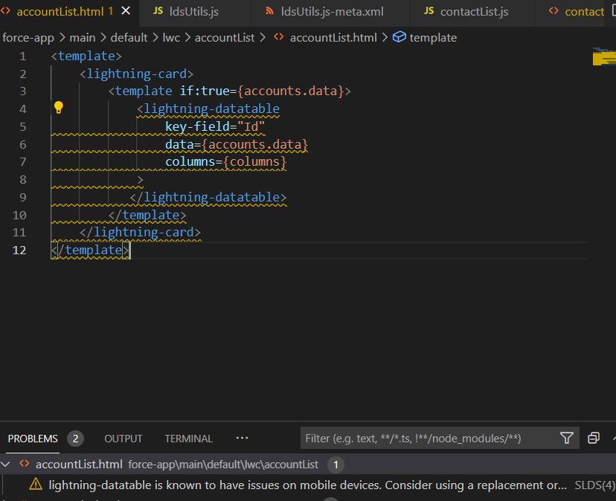Toggle the filter icon in Problems panel
Screen dimensions: 616x501
pyautogui.click(x=567, y=438)
